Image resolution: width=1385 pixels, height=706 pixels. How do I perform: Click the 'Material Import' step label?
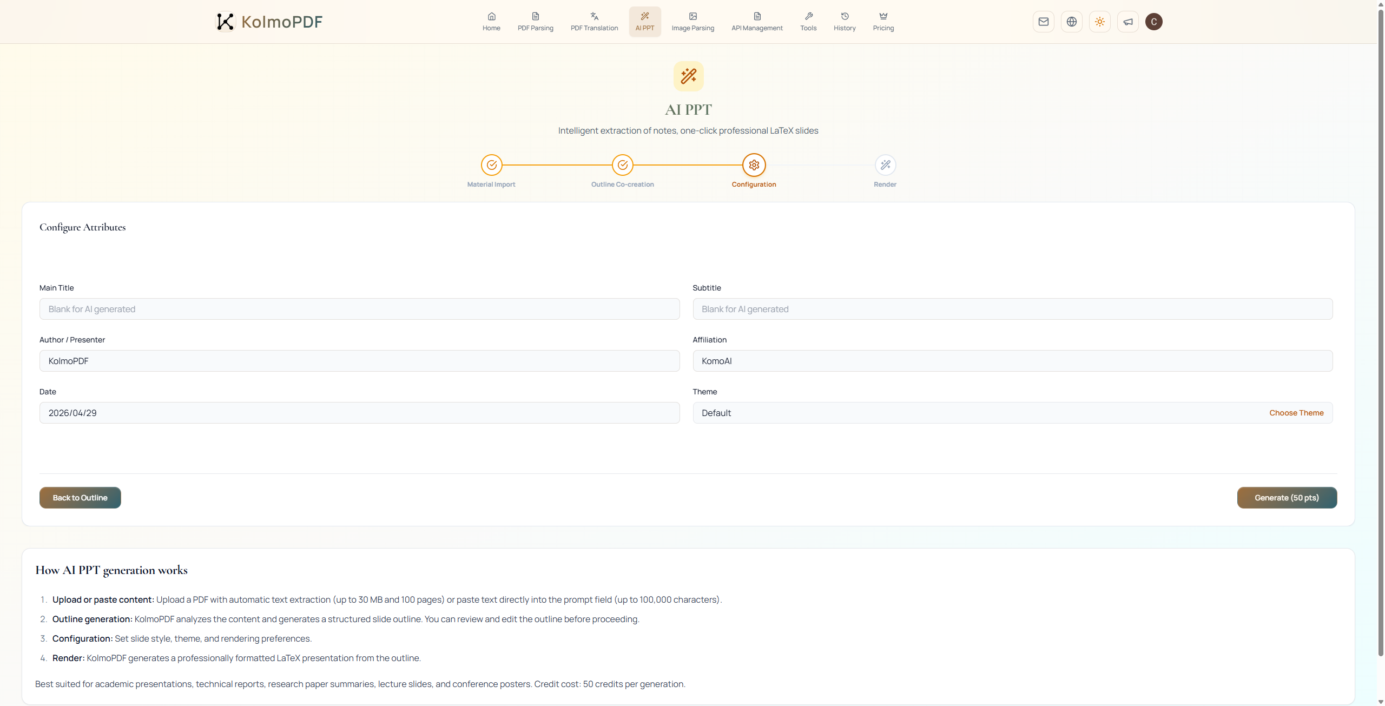click(x=491, y=184)
